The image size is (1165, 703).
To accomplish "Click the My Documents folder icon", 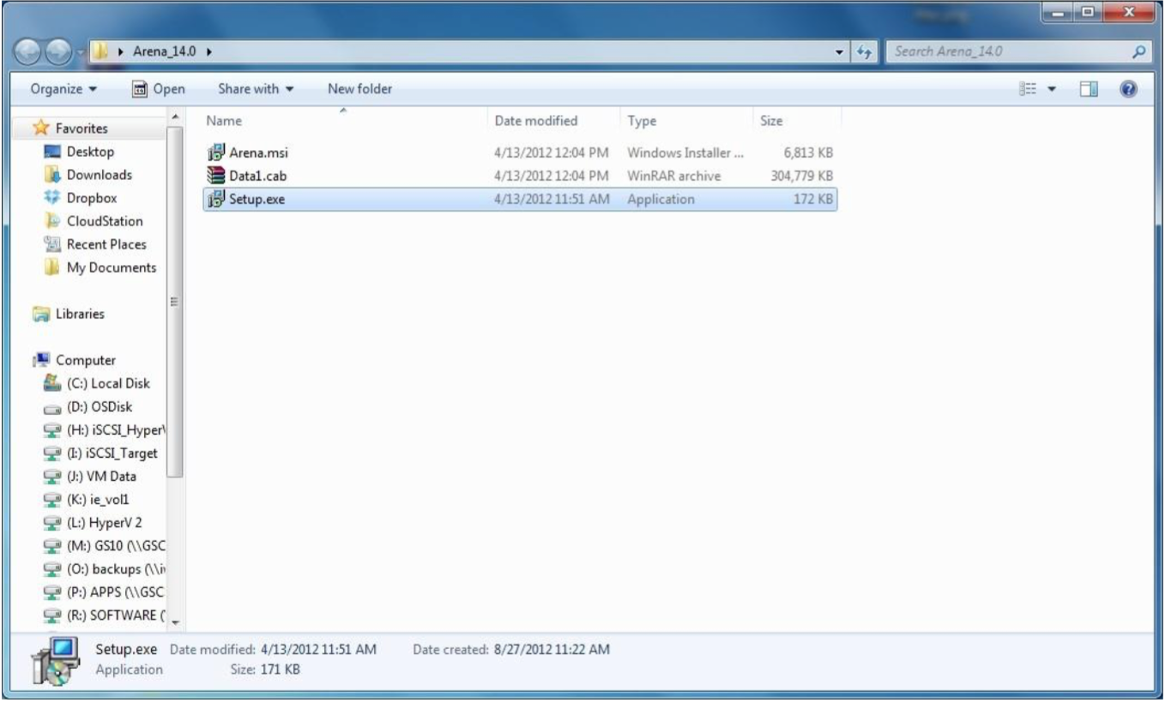I will (x=51, y=267).
